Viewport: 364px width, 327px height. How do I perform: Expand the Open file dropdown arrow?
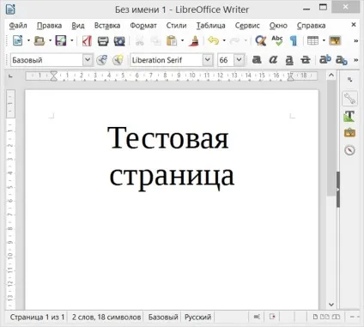click(50, 40)
